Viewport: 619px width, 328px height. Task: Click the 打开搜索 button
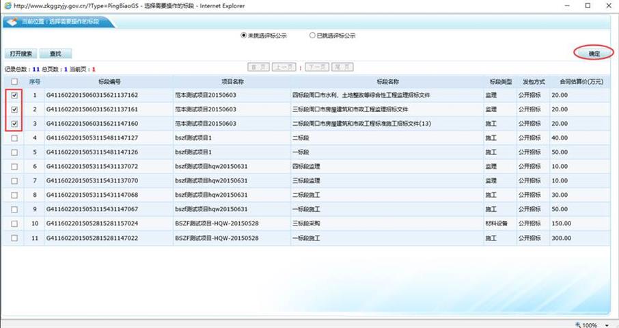tap(20, 53)
